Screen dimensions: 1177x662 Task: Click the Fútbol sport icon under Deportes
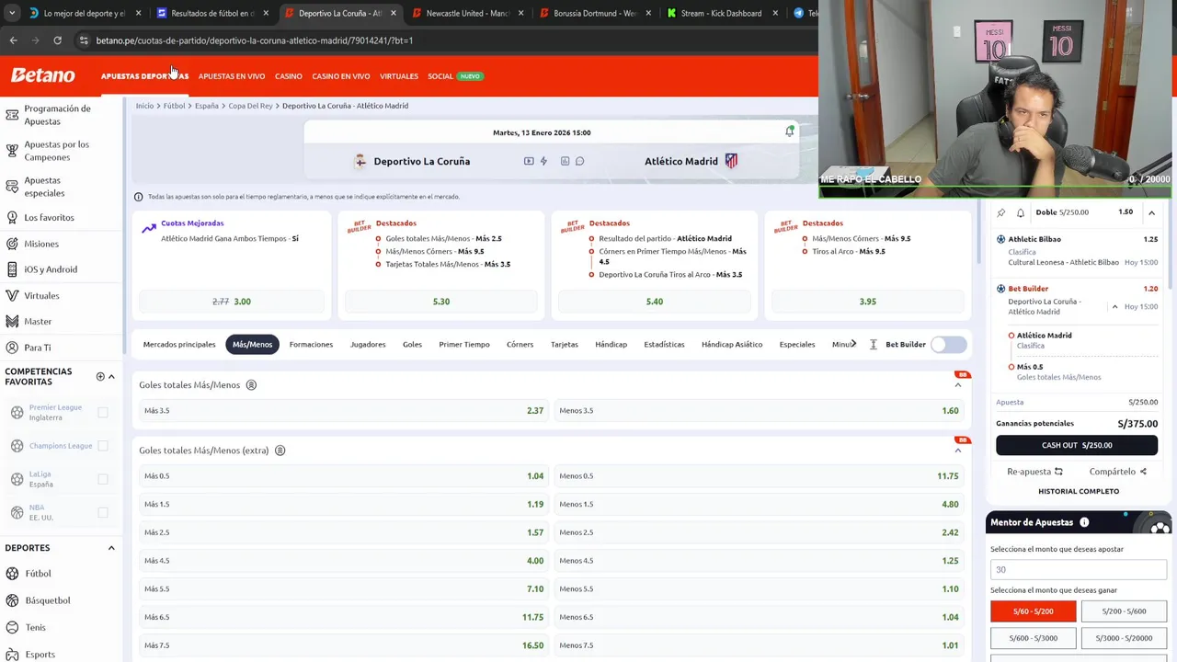coord(12,574)
